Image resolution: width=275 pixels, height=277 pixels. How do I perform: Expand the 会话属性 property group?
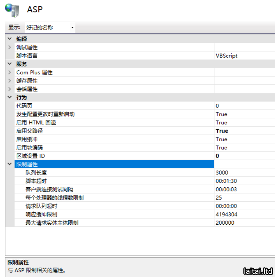pos(10,89)
